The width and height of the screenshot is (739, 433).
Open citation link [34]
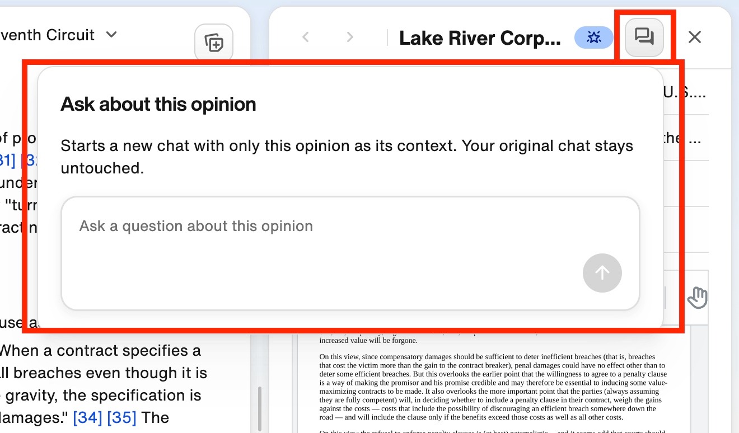88,417
